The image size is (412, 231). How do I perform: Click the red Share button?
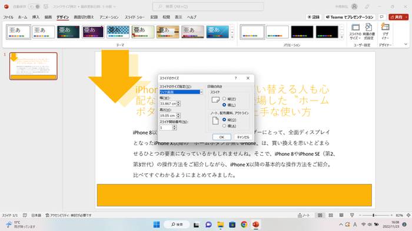(397, 17)
